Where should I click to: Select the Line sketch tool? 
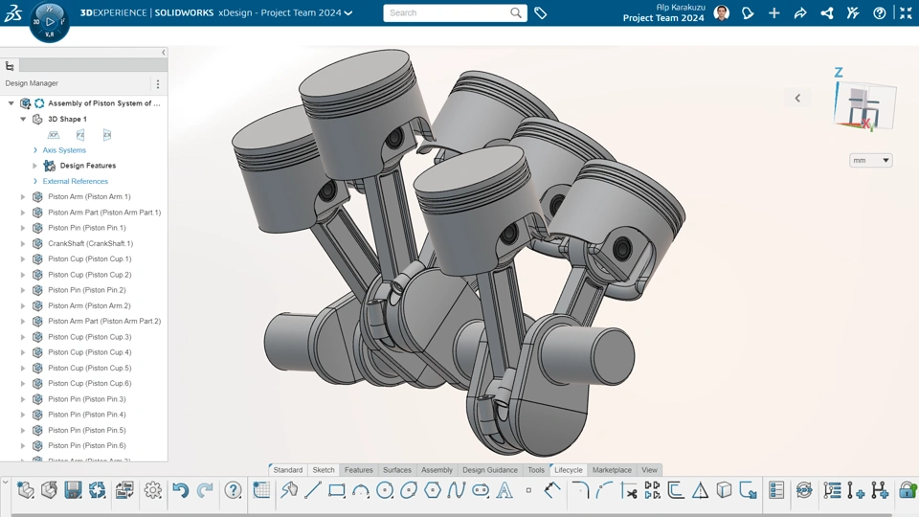point(312,490)
